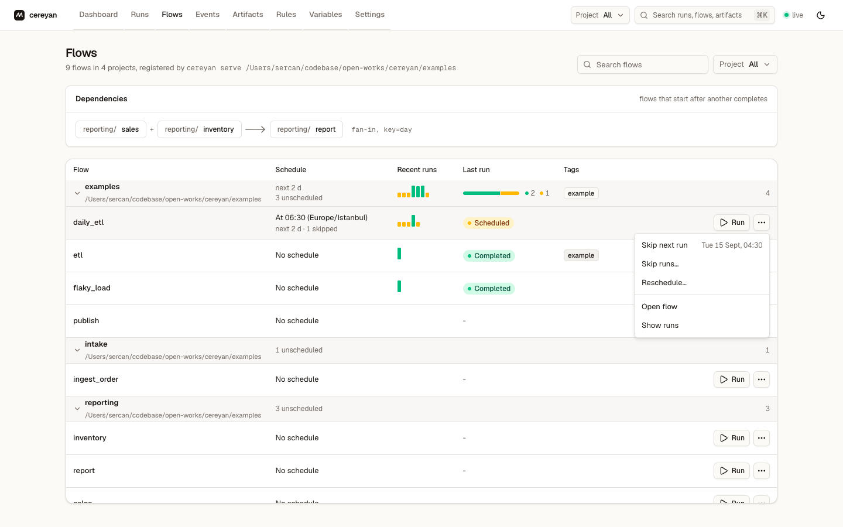Image resolution: width=843 pixels, height=527 pixels.
Task: Choose Skip next run from menu
Action: coord(702,245)
